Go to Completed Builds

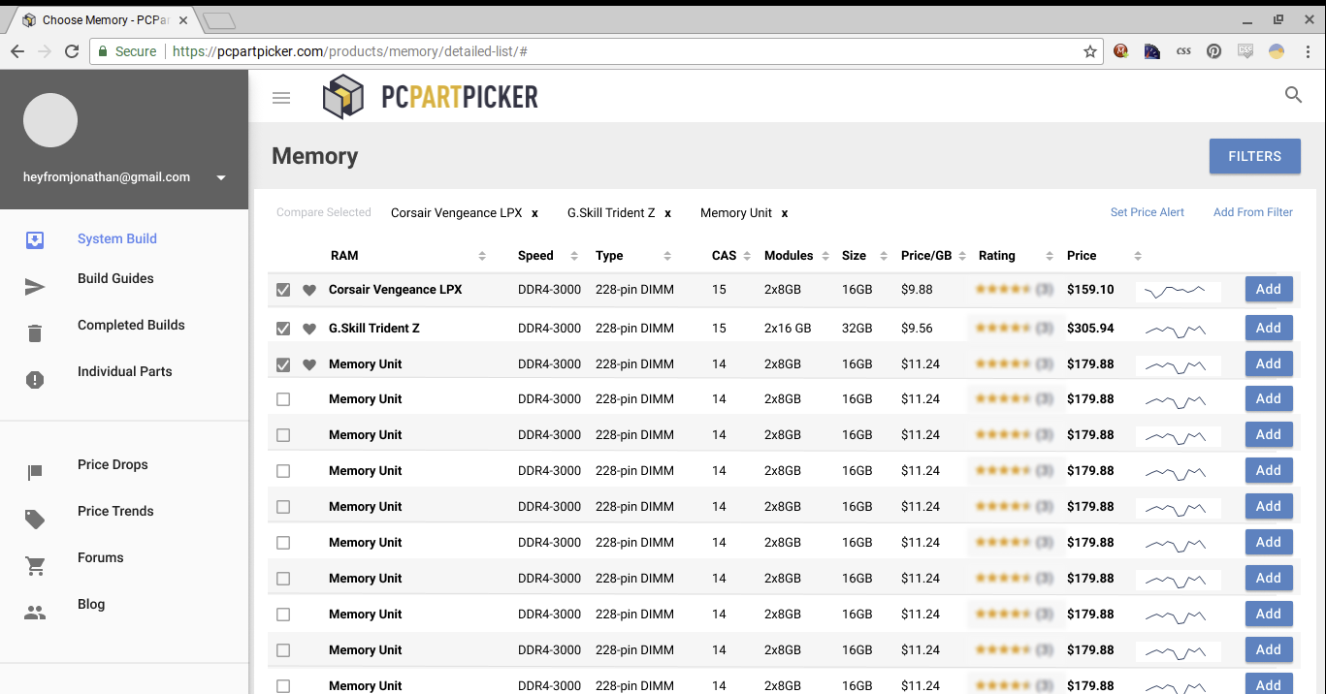pos(131,326)
